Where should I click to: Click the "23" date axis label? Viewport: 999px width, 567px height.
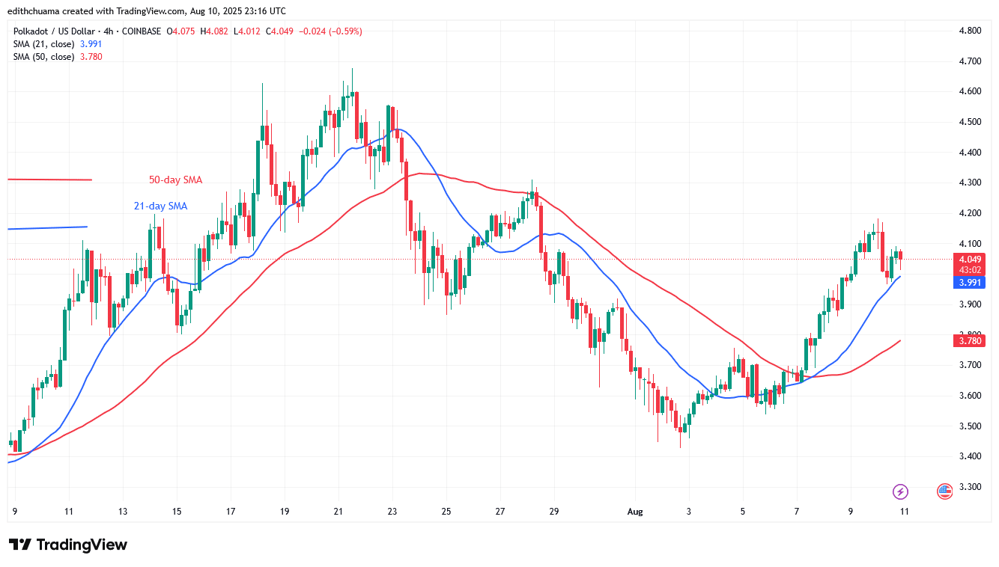coord(392,512)
